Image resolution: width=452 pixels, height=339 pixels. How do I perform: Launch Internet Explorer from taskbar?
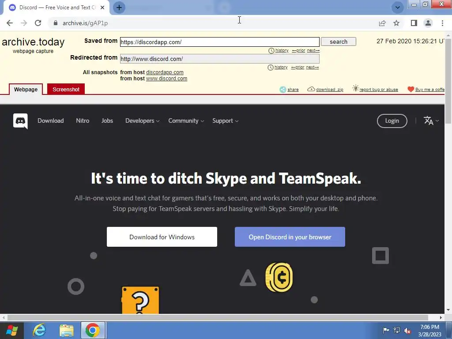tap(39, 330)
